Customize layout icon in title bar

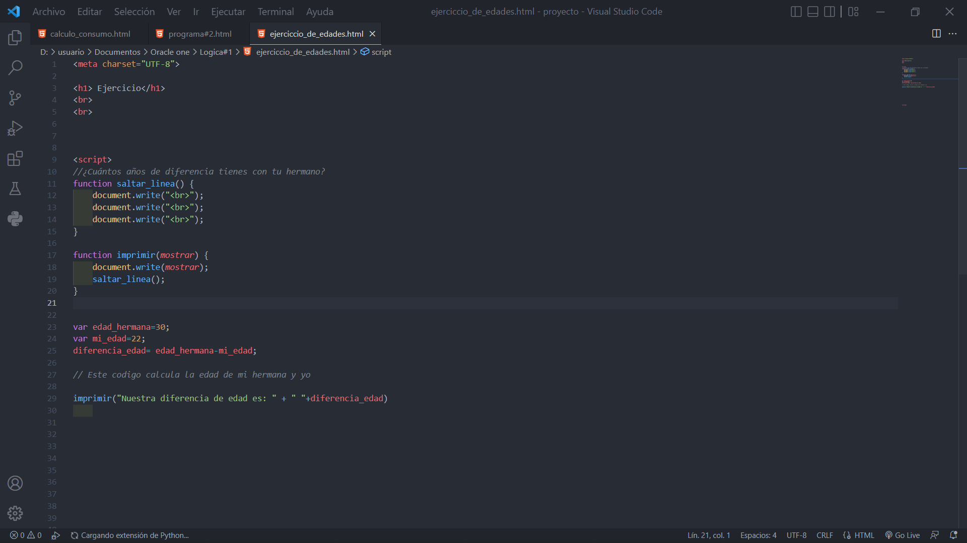click(853, 12)
